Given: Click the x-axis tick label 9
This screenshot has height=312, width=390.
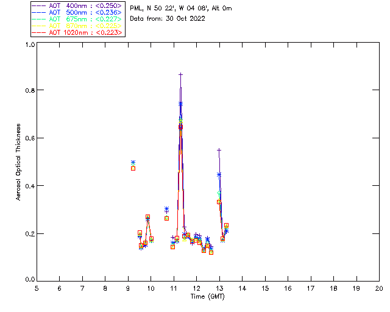Looking at the screenshot, I should click(128, 288).
